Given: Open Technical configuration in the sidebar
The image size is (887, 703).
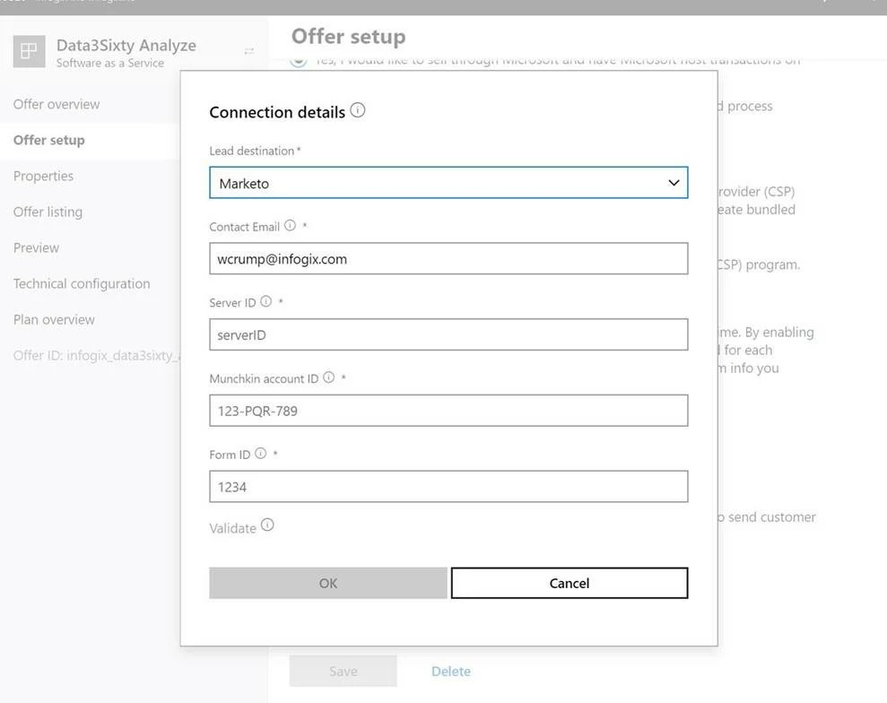Looking at the screenshot, I should click(x=82, y=283).
